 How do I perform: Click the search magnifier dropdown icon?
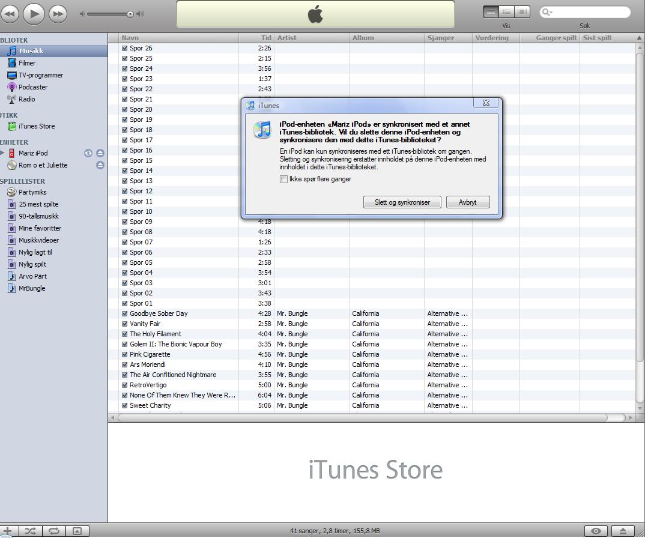[547, 13]
